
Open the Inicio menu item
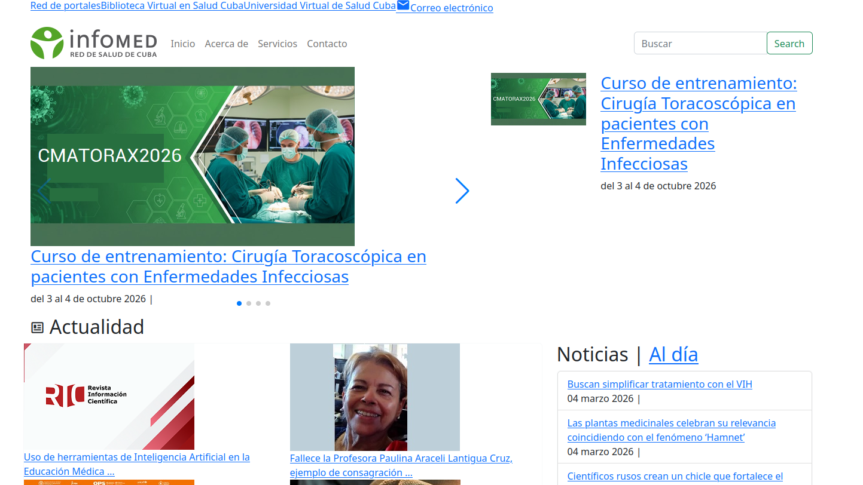[x=182, y=44]
